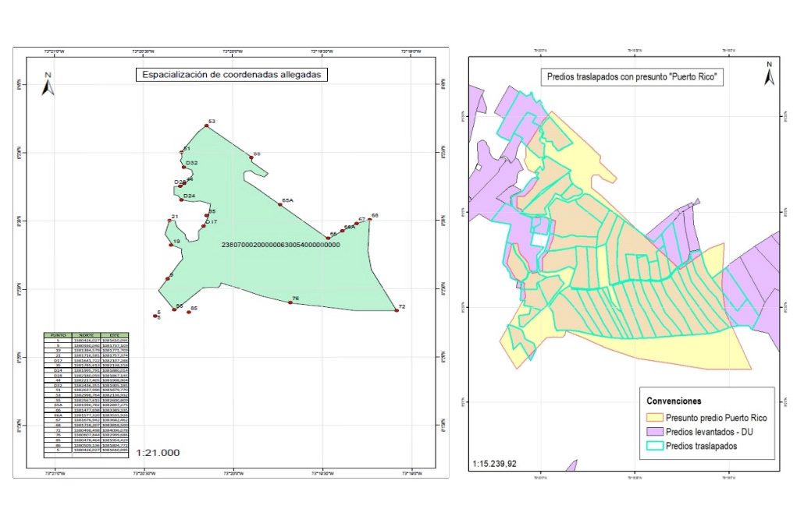This screenshot has height=523, width=797.
Task: Click the north arrow on the left map
Action: (x=48, y=83)
